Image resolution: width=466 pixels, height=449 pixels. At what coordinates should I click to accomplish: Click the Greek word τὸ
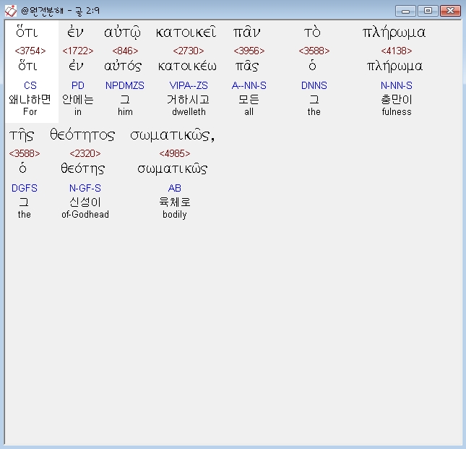click(312, 32)
